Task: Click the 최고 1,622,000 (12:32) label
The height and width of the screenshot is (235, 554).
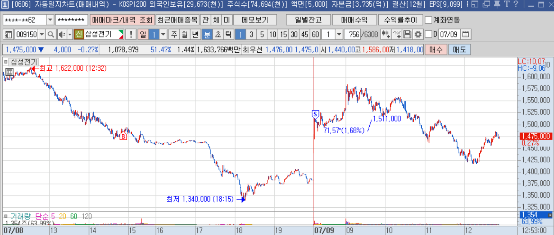Action: click(73, 68)
